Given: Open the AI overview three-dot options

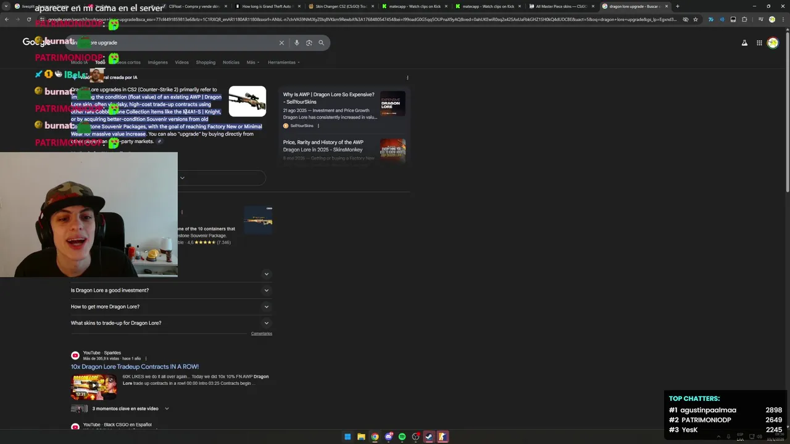Looking at the screenshot, I should 407,78.
